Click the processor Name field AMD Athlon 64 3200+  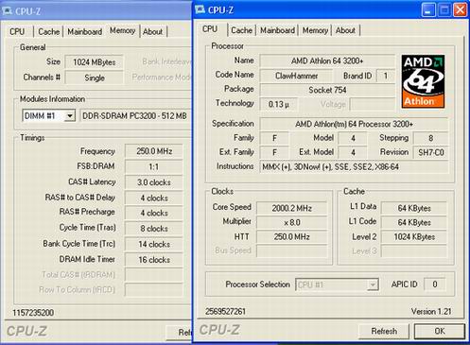pyautogui.click(x=327, y=60)
